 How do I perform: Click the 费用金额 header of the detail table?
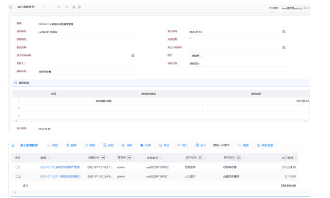click(256, 94)
